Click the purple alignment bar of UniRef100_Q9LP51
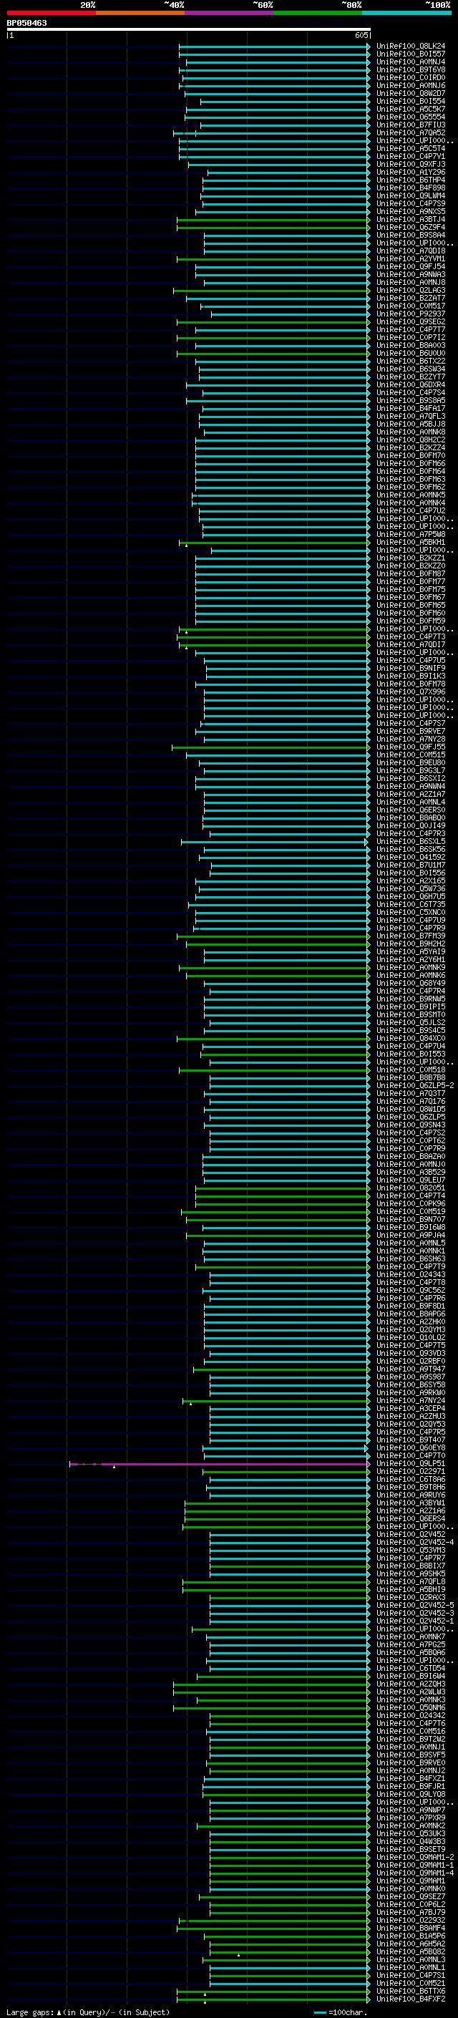This screenshot has width=458, height=2018. click(219, 1463)
